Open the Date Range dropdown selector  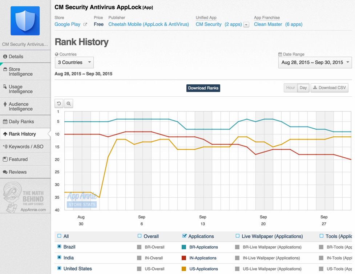point(315,62)
